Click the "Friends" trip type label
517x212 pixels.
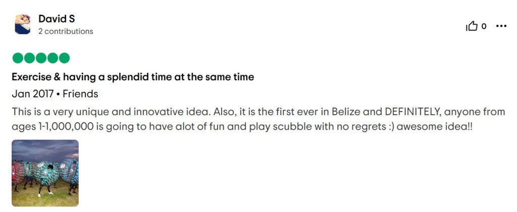[x=80, y=94]
